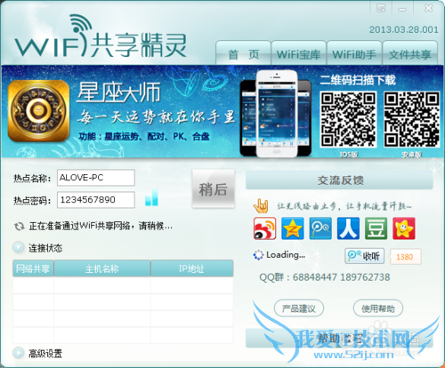
Task: Click the 网络共享 column header
Action: pyautogui.click(x=33, y=268)
